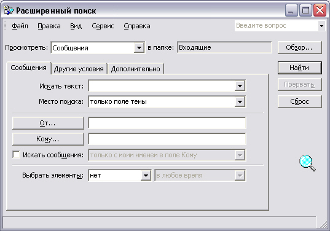Switch to the Дополнительно tab
Screen dimensions: 330x231
(x=136, y=69)
